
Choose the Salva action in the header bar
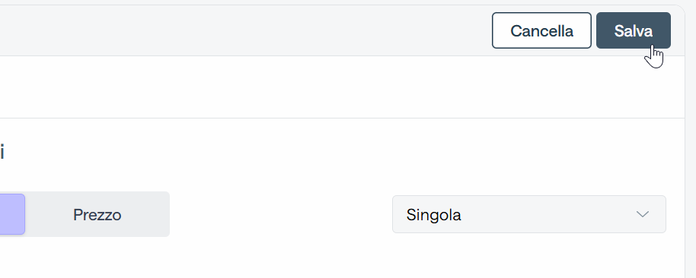pos(633,30)
